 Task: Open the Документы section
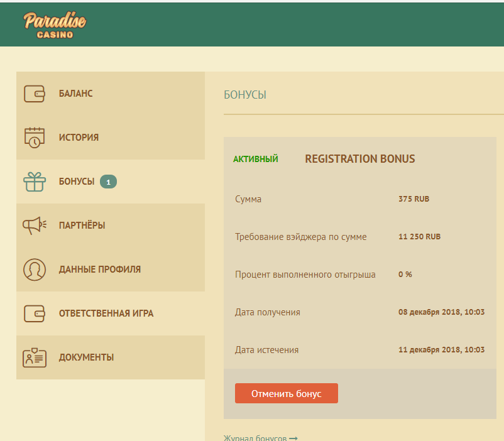click(111, 357)
